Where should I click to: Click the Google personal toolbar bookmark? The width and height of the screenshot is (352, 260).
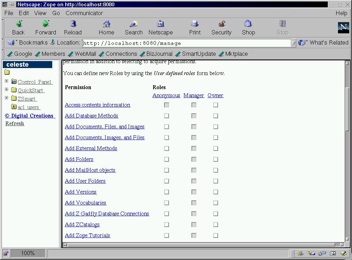[x=20, y=54]
